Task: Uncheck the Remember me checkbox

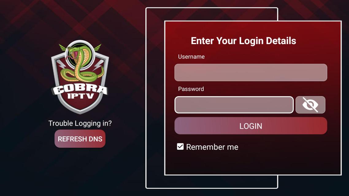Action: [180, 147]
